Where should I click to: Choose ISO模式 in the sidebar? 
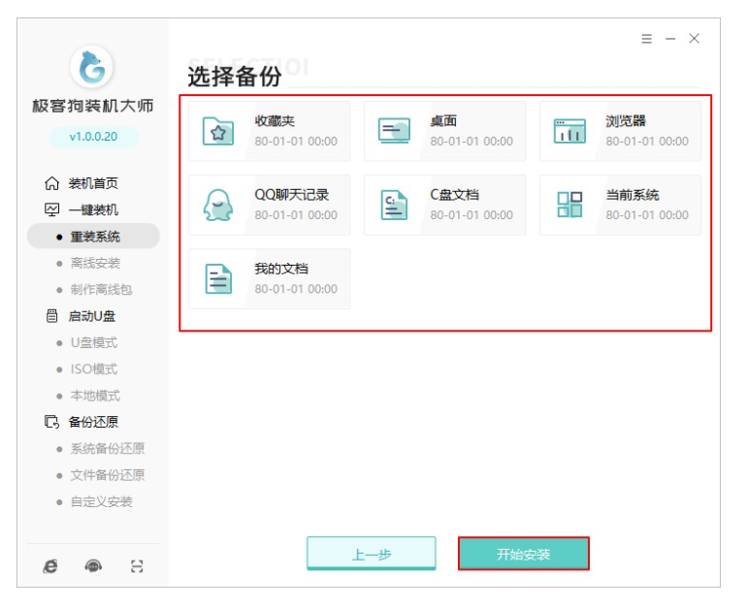[x=93, y=369]
